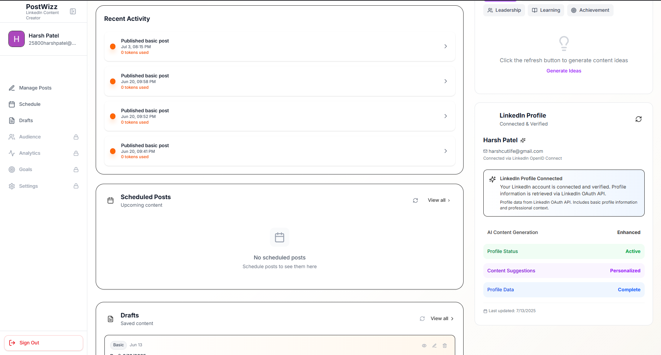The image size is (661, 355).
Task: Collapse the sidebar using the panel icon
Action: coord(73,12)
